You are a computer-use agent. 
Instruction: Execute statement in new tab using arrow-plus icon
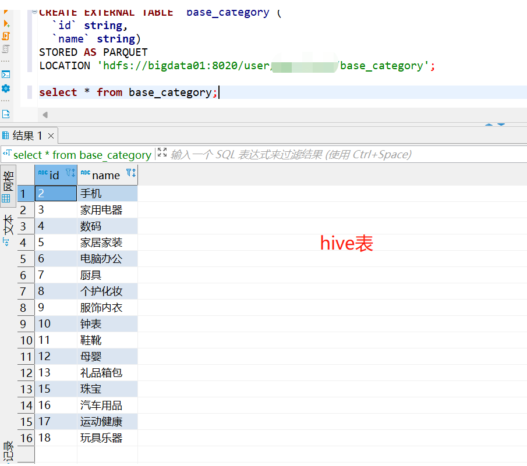[x=7, y=24]
